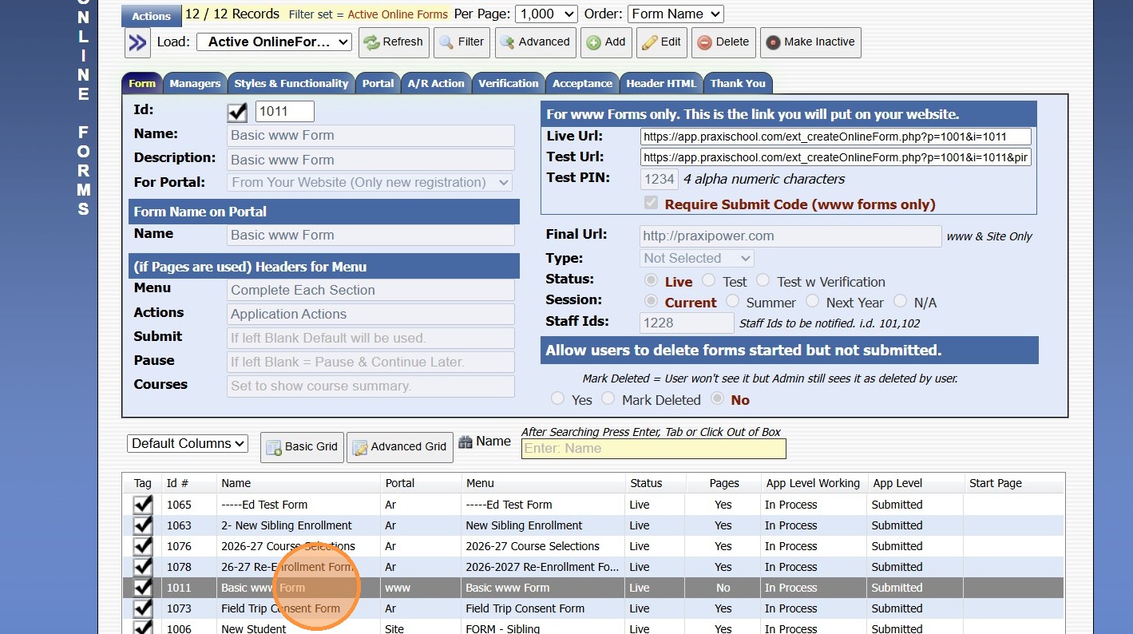
Task: Click the double-arrow expand icon beside Load
Action: (x=137, y=42)
